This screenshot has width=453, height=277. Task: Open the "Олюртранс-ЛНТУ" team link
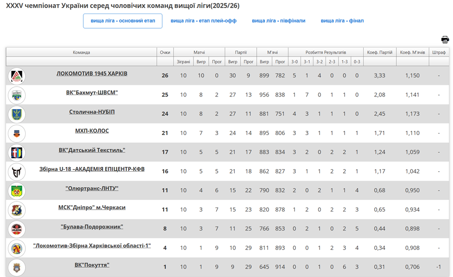(92, 188)
